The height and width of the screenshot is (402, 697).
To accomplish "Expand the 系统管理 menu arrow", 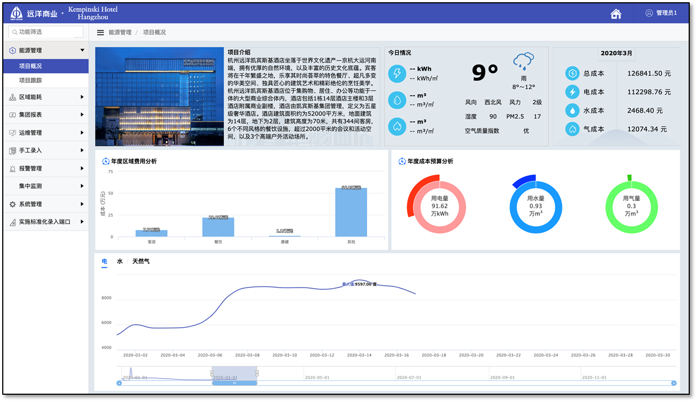I will pos(82,204).
